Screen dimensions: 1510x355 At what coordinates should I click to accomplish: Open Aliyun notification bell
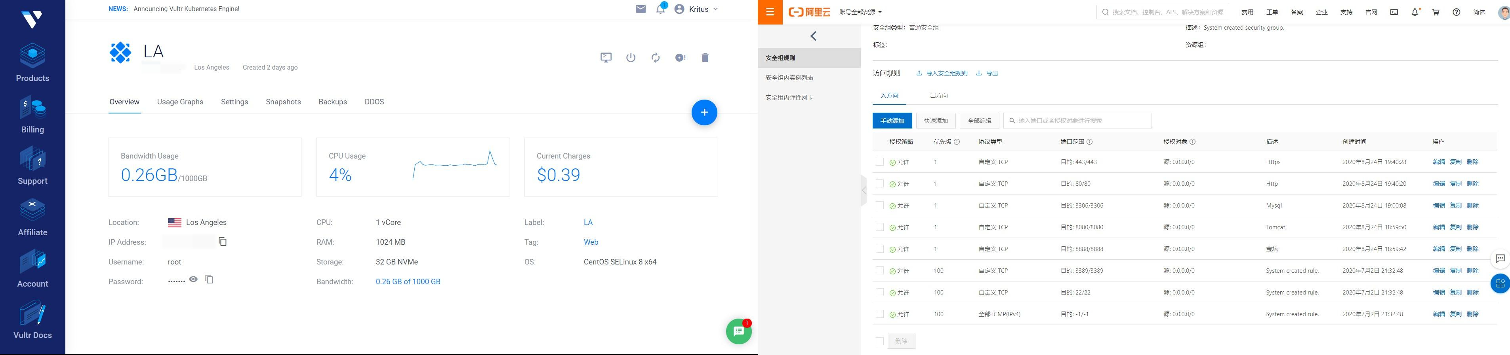point(1415,12)
